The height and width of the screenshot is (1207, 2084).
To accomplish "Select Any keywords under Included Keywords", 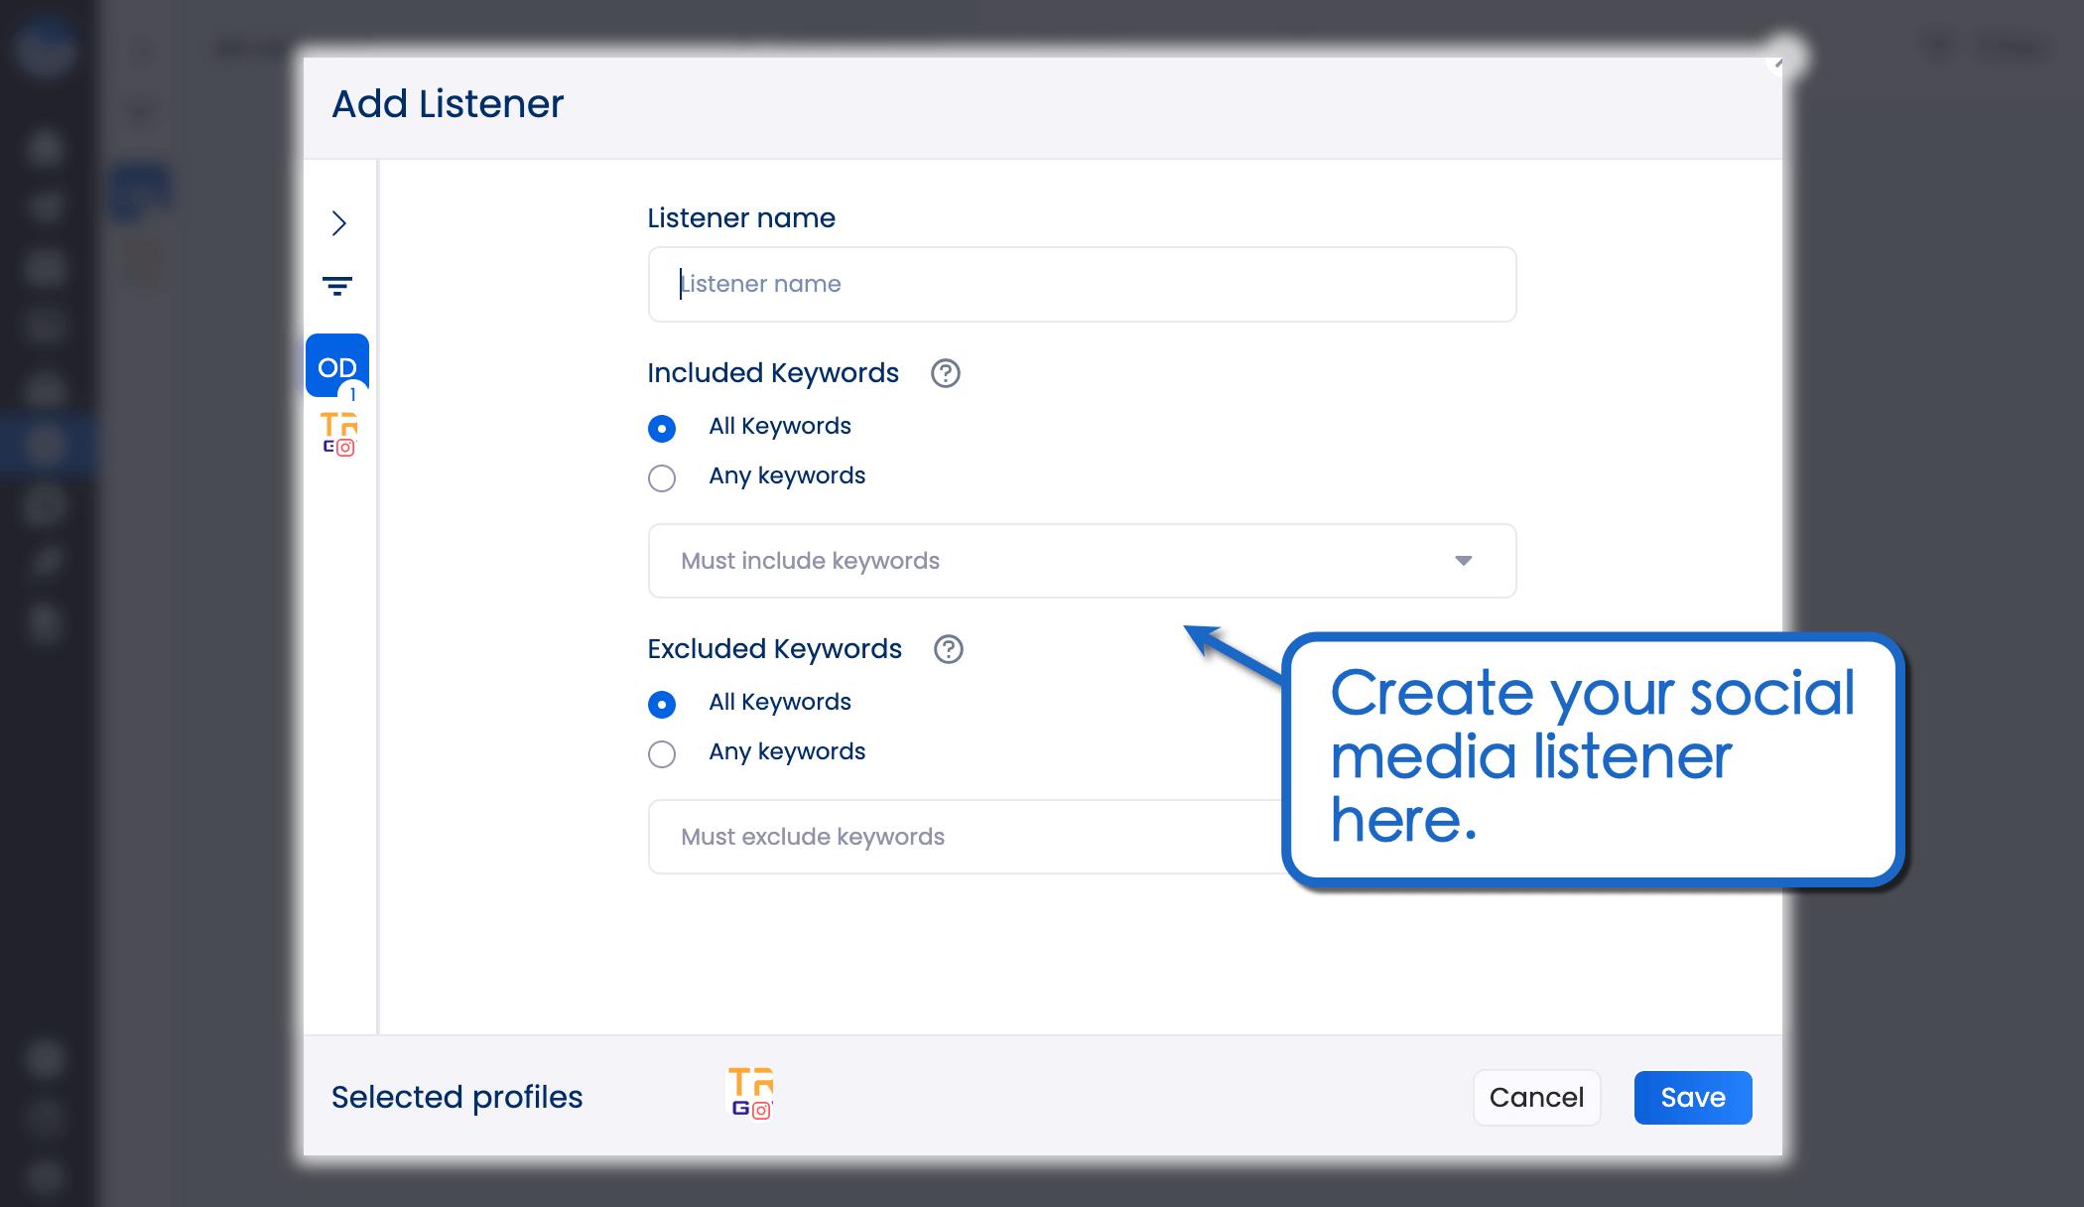I will click(x=662, y=477).
